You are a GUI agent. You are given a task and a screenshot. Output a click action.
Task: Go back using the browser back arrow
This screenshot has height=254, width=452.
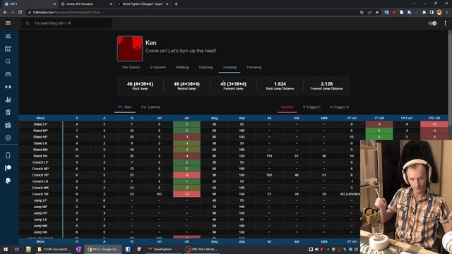pos(5,13)
